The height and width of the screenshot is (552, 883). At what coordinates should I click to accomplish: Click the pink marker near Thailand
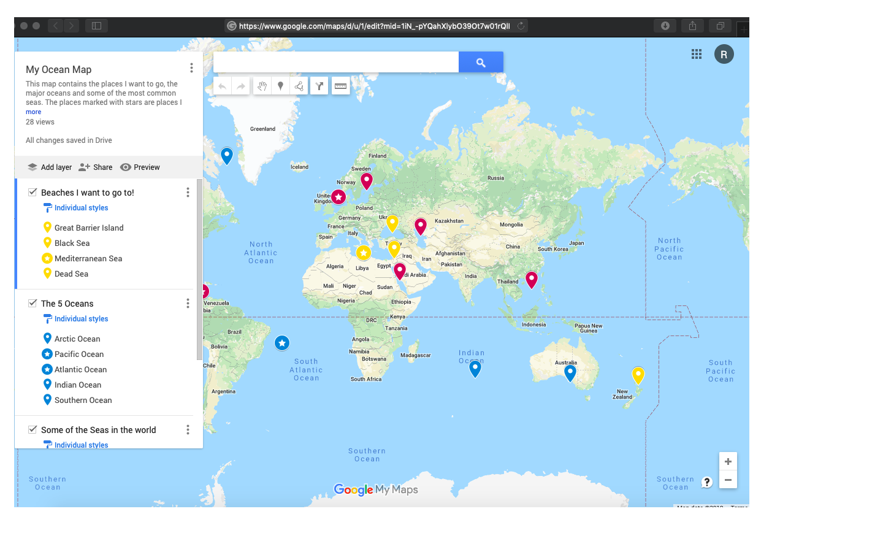(x=532, y=280)
